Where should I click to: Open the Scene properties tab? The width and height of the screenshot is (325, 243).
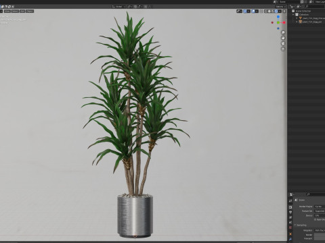(290, 223)
